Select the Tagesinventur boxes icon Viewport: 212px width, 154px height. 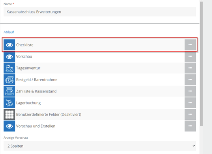(9, 68)
